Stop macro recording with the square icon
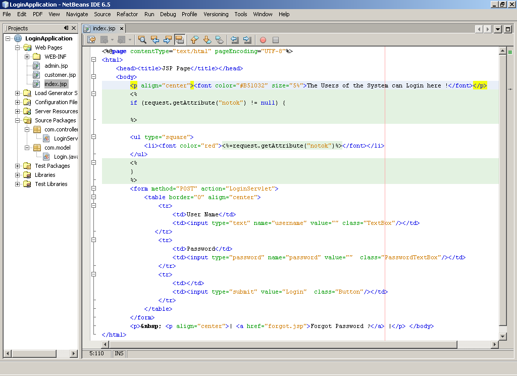The height and width of the screenshot is (376, 517). pyautogui.click(x=276, y=39)
